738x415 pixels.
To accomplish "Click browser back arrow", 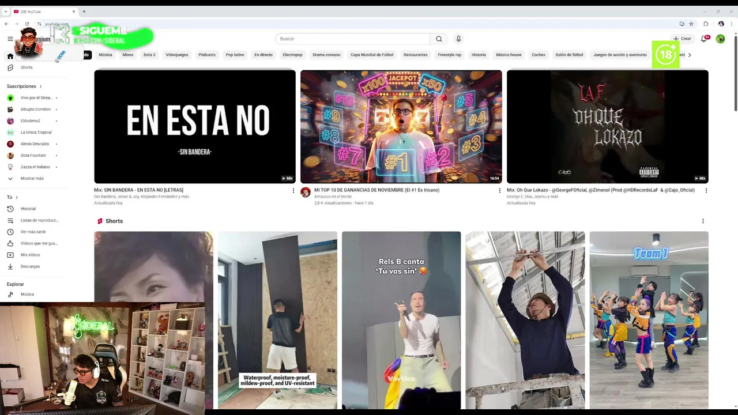I will [6, 24].
